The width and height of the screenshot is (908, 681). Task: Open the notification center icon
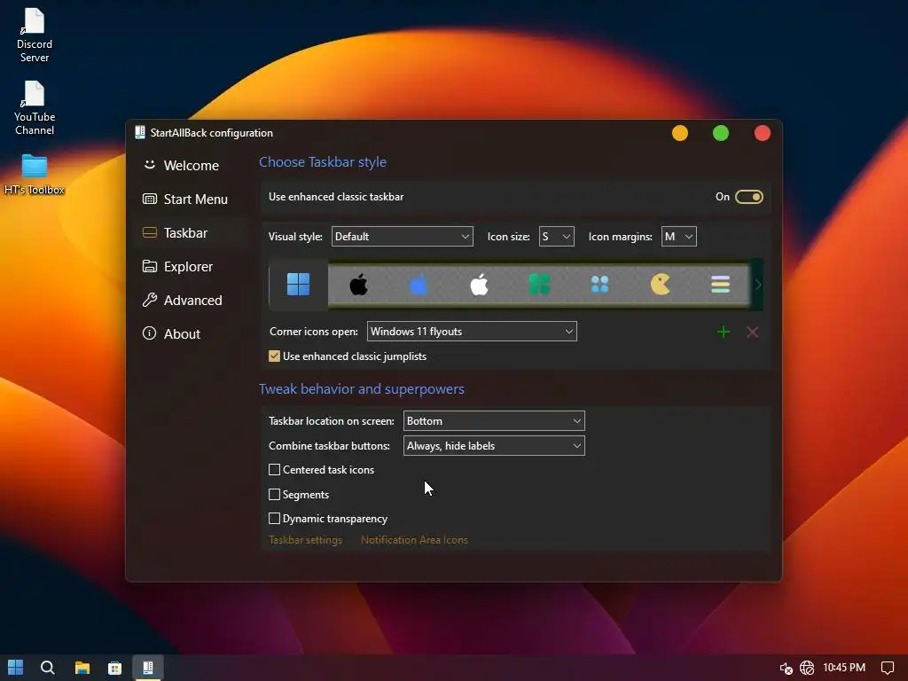pyautogui.click(x=887, y=669)
